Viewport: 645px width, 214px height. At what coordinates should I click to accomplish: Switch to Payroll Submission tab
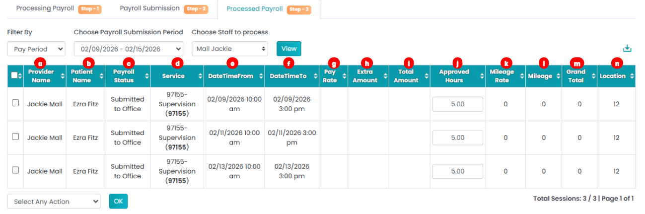(x=149, y=8)
